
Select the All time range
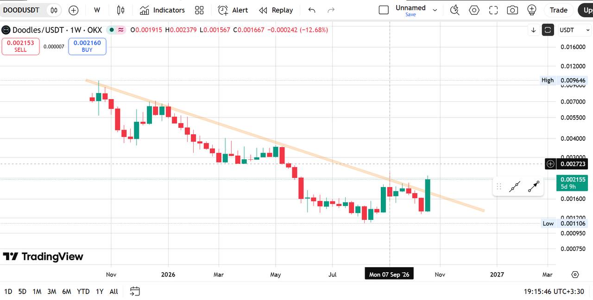tap(114, 291)
